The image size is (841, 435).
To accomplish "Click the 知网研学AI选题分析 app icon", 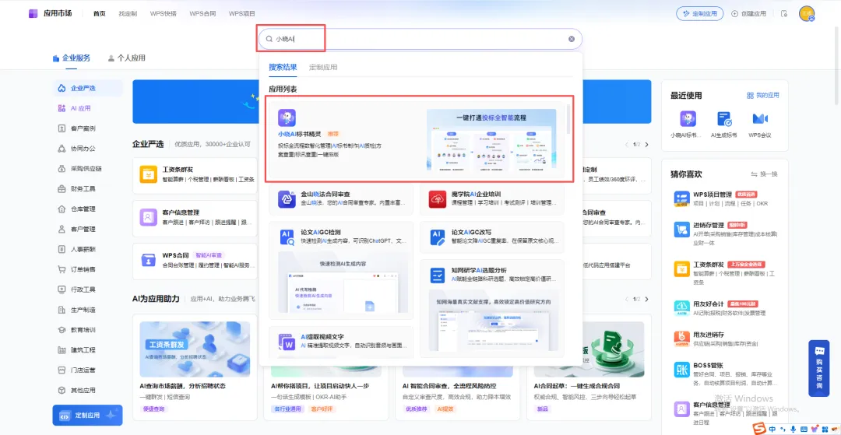I will 438,275.
